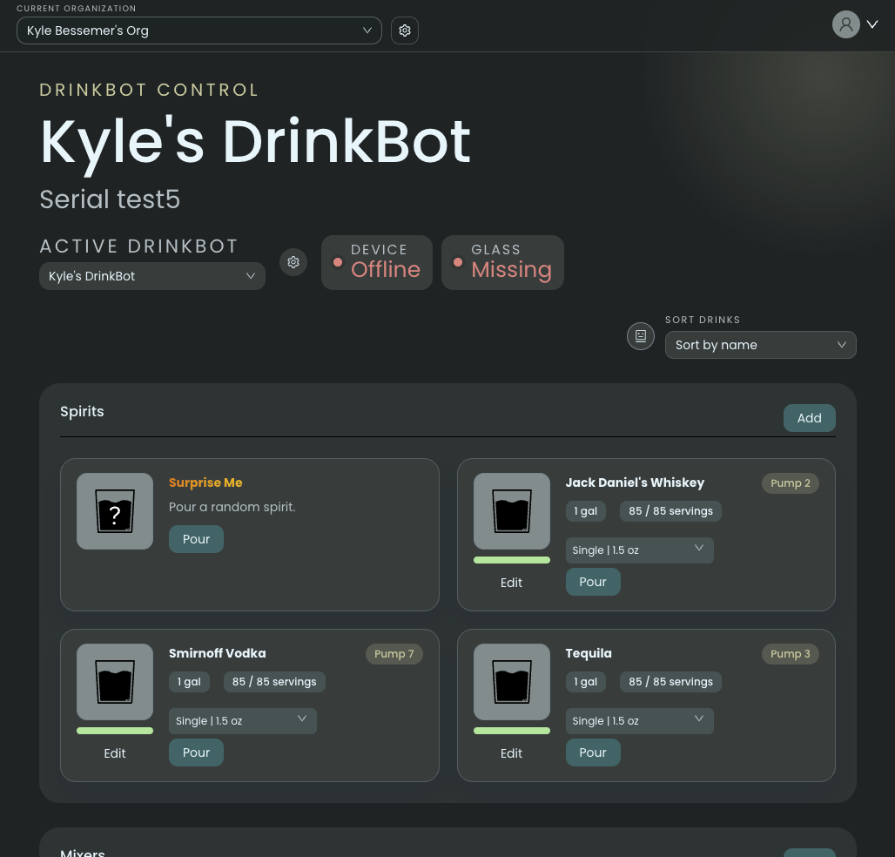This screenshot has height=857, width=895.
Task: Edit the Smirnoff Vodka drink
Action: 114,753
